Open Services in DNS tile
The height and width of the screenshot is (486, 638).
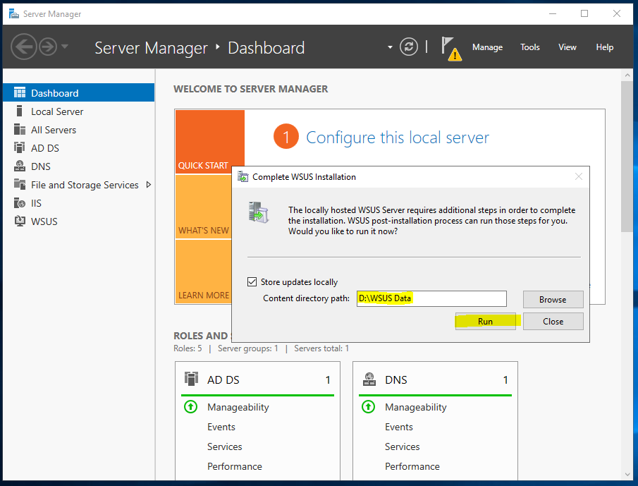(x=403, y=446)
